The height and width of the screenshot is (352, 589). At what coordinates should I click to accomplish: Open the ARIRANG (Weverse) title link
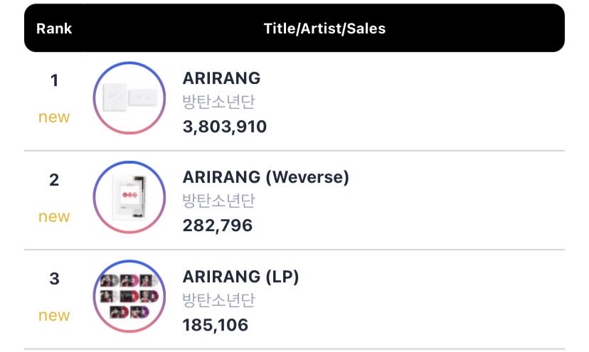(x=265, y=177)
